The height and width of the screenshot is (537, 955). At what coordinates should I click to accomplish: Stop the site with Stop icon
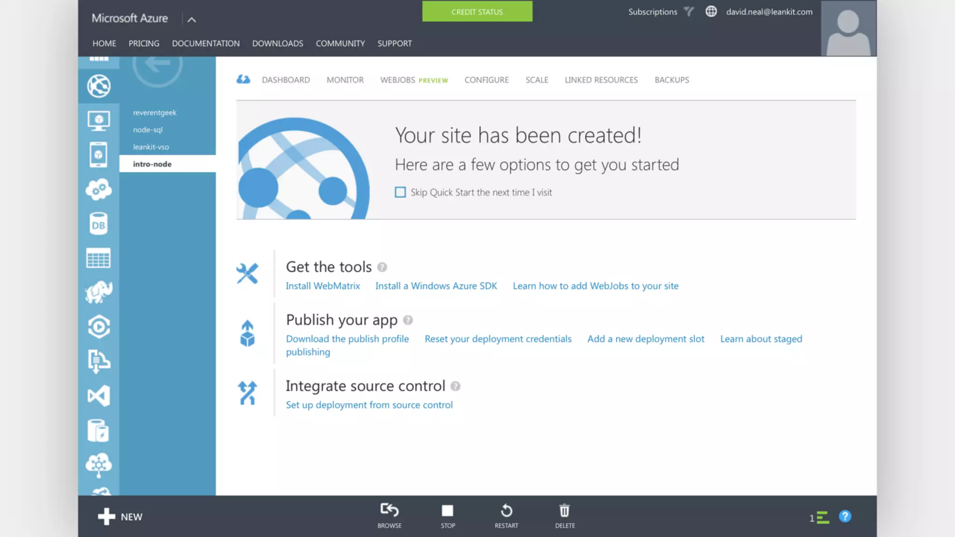coord(447,511)
